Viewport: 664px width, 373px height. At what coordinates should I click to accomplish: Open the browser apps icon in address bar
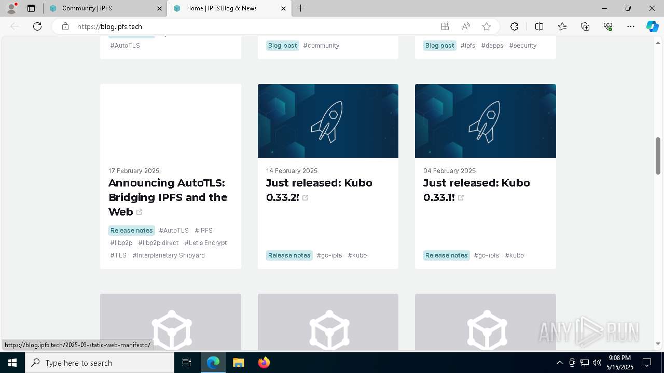[445, 26]
